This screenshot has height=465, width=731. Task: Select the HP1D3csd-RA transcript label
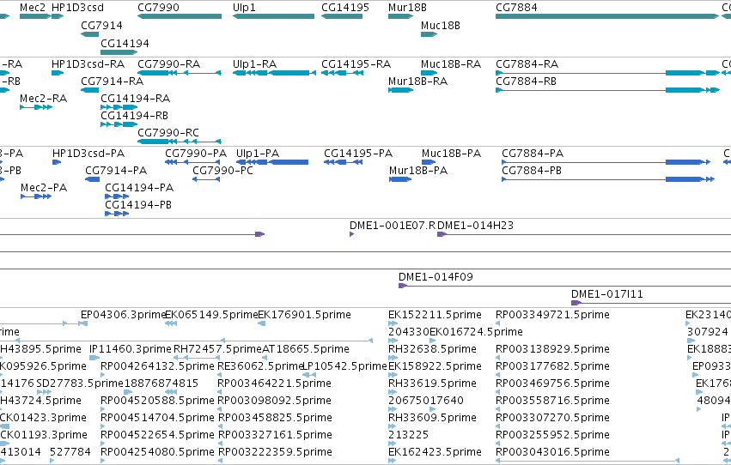(x=88, y=63)
